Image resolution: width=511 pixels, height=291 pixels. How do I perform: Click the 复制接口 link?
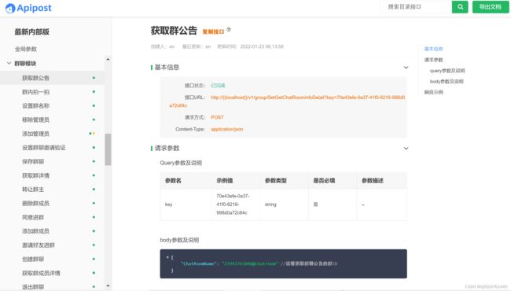[214, 31]
